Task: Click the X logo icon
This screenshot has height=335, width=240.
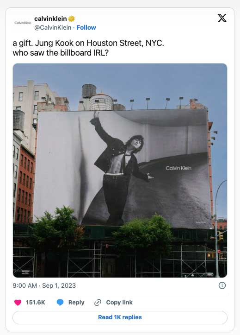Action: pyautogui.click(x=222, y=18)
